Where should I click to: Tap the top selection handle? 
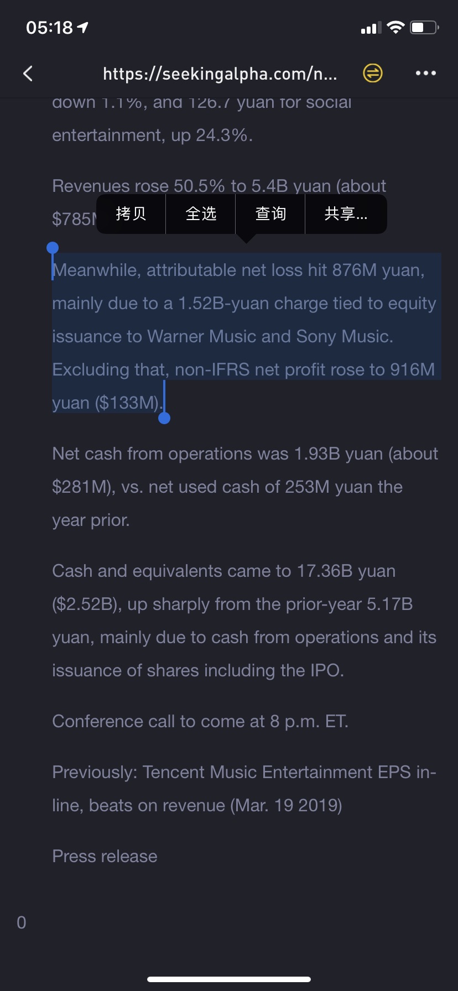click(x=53, y=248)
